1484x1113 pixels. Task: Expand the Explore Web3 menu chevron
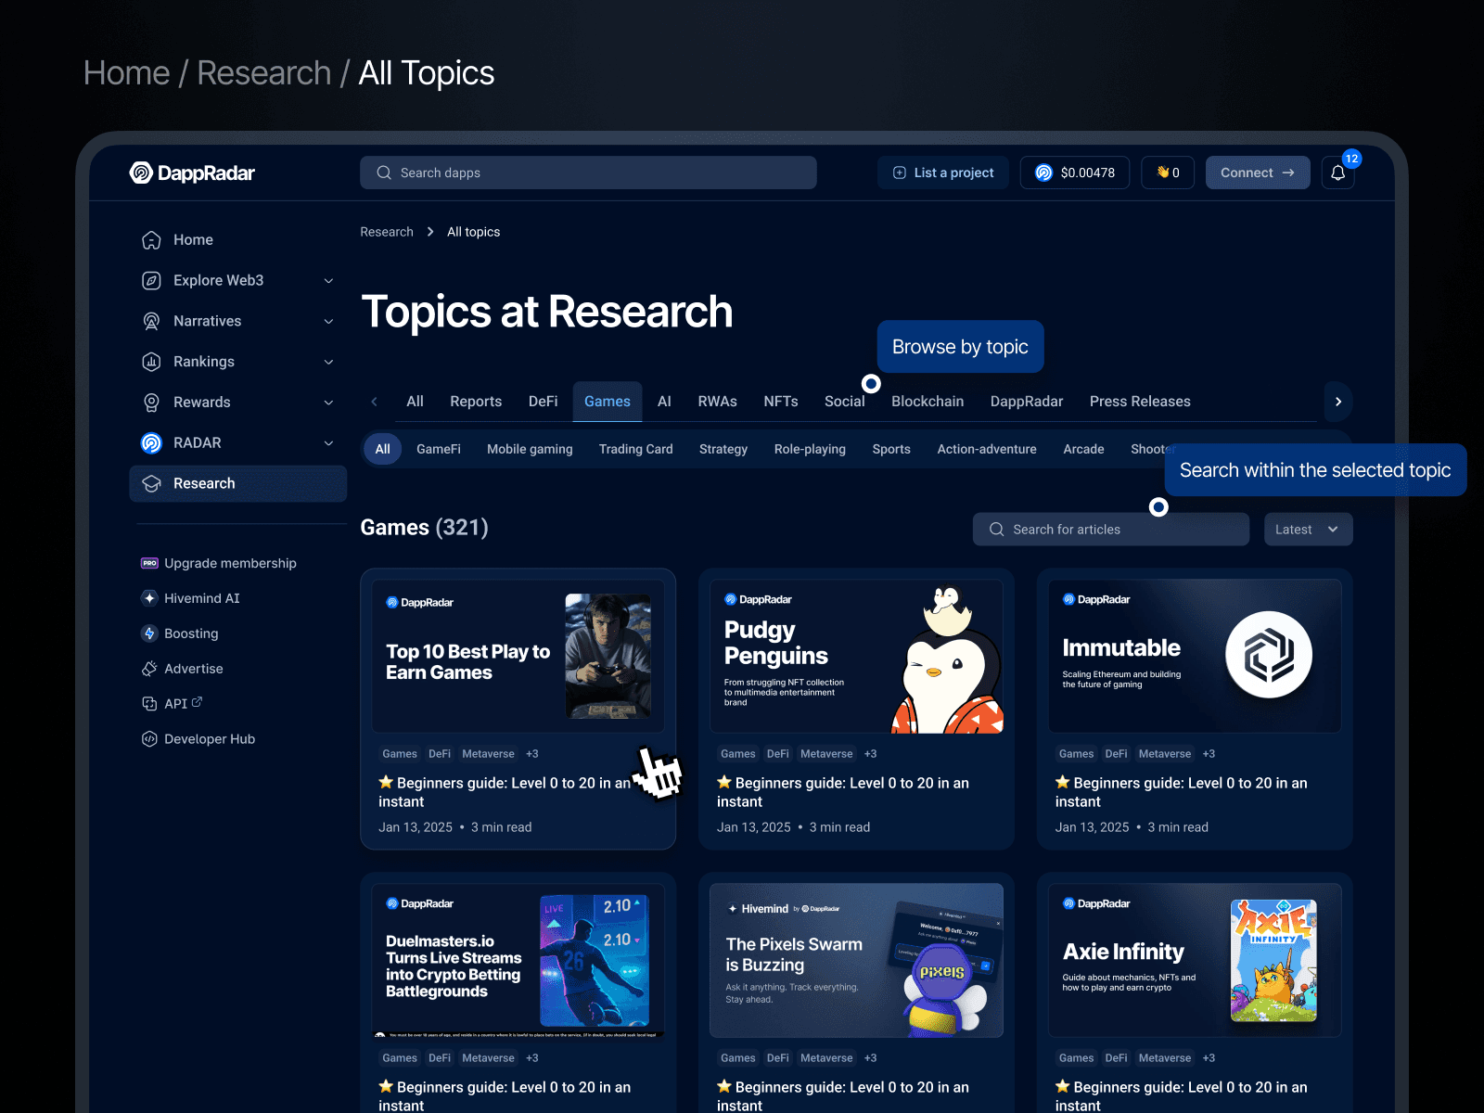pyautogui.click(x=328, y=281)
